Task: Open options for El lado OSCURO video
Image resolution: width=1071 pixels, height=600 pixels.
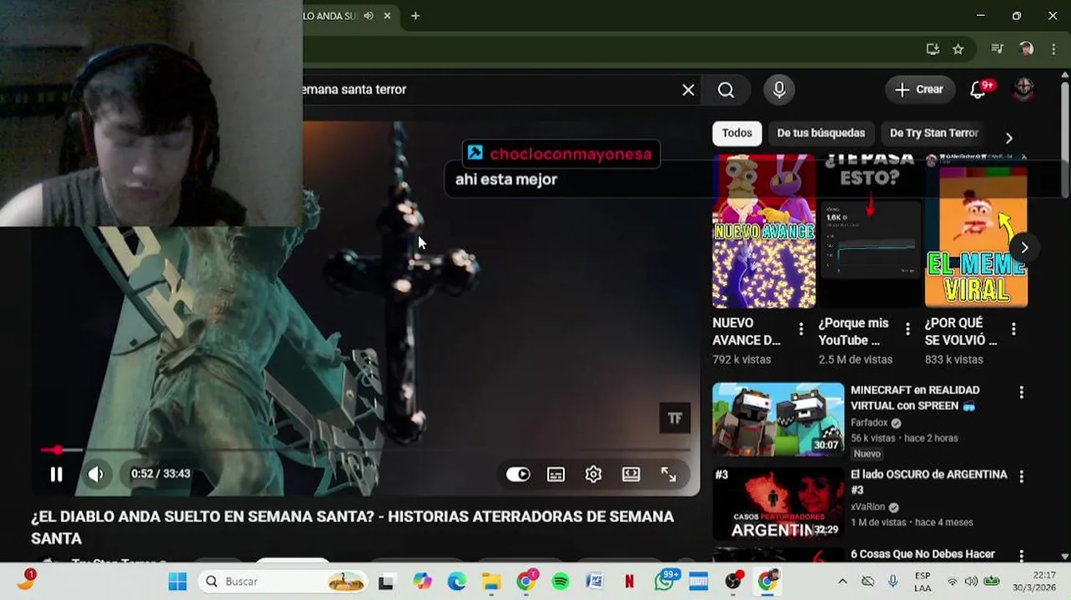Action: pos(1021,477)
